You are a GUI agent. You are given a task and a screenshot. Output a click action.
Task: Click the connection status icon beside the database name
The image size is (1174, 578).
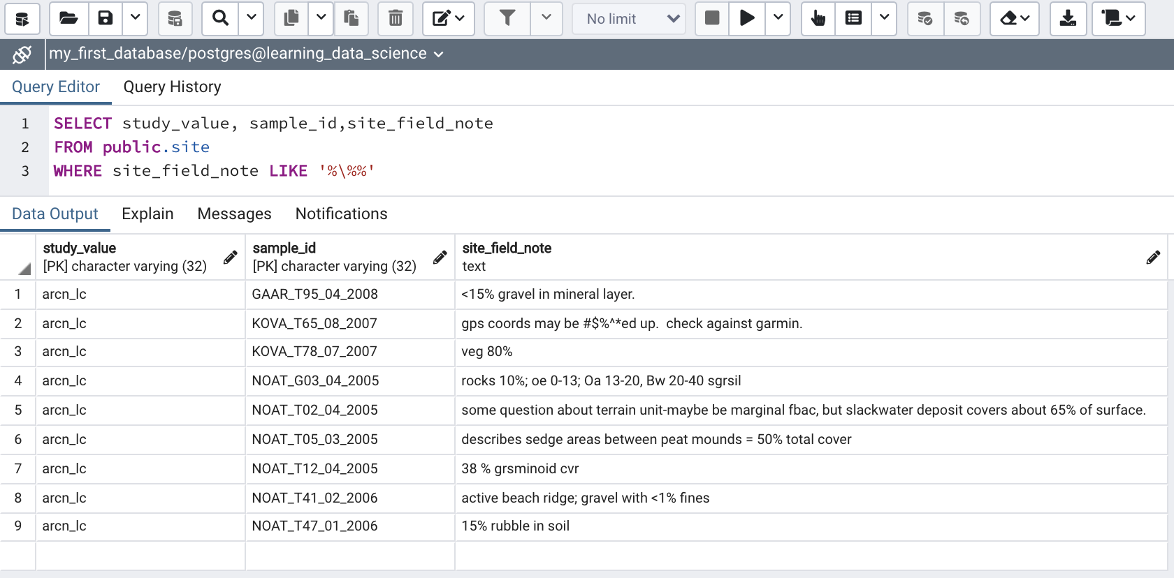tap(22, 54)
